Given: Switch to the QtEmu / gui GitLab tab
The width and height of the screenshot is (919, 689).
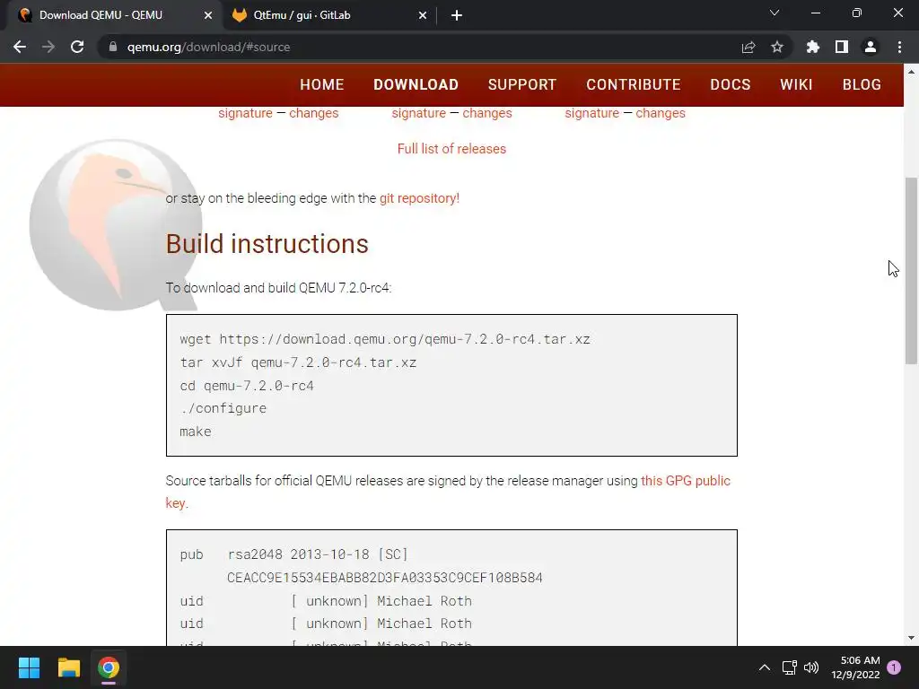Looking at the screenshot, I should click(x=330, y=15).
